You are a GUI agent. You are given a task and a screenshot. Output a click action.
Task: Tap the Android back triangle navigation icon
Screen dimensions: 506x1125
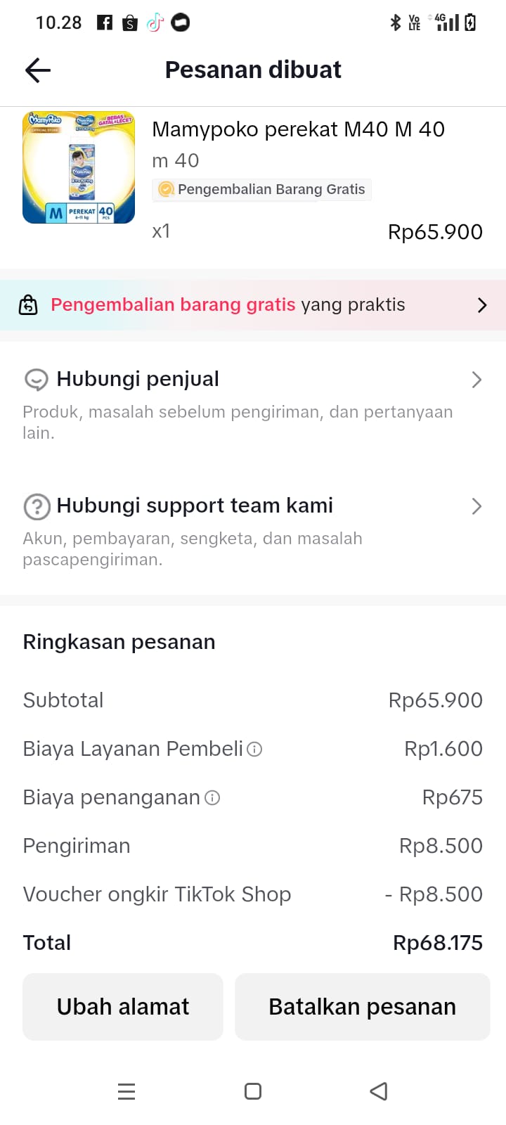[x=379, y=1091]
